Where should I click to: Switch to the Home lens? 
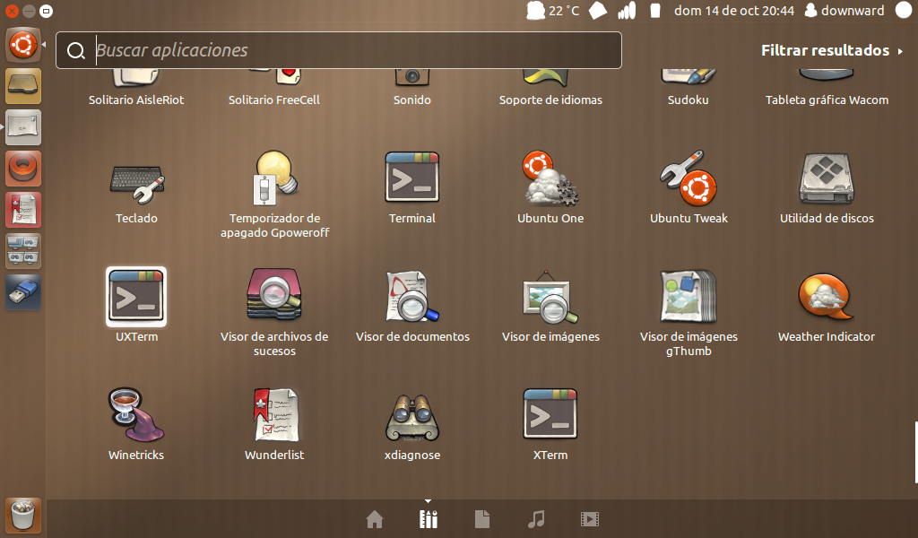(x=375, y=519)
